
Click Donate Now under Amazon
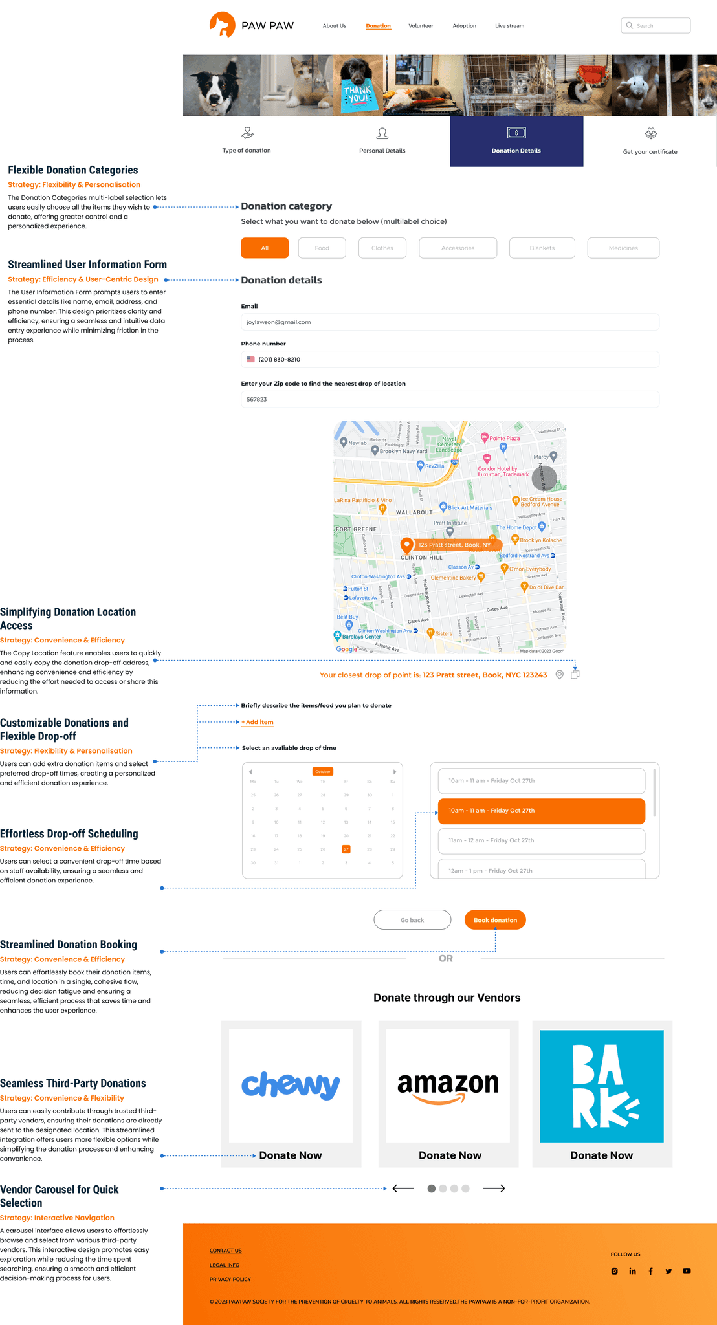click(450, 1155)
